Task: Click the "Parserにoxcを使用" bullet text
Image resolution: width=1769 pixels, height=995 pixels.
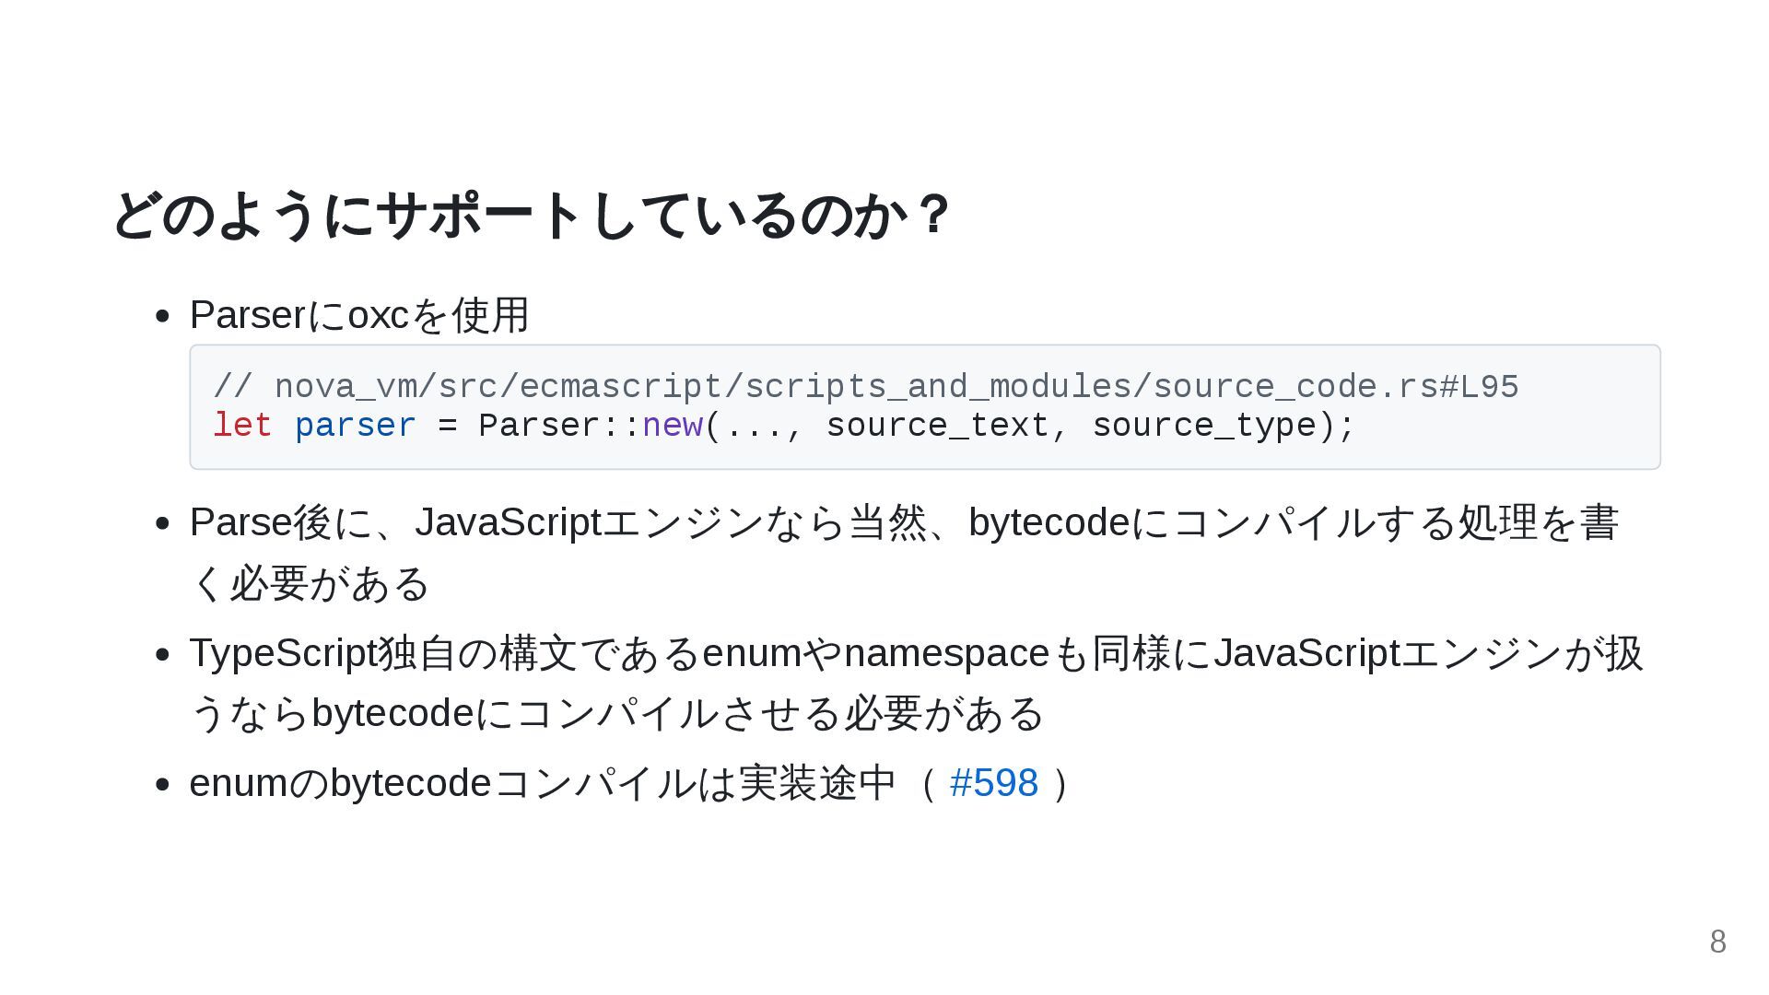Action: pos(359,315)
